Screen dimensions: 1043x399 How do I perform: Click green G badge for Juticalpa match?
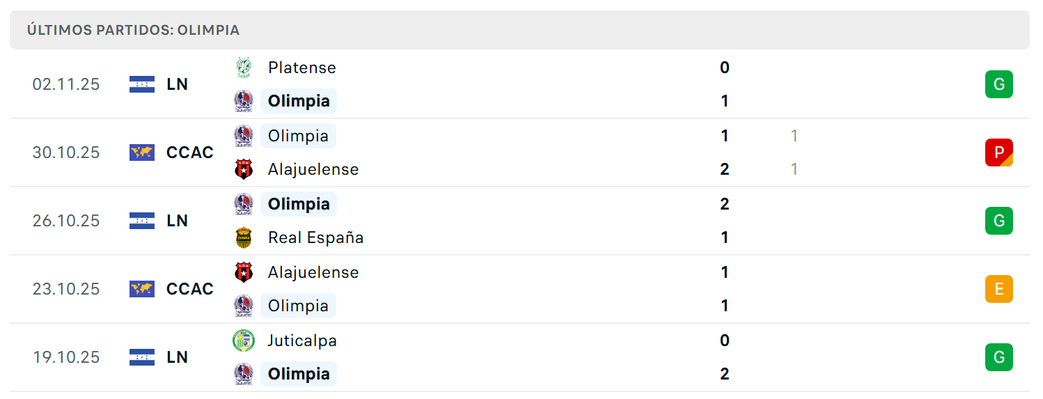(999, 357)
